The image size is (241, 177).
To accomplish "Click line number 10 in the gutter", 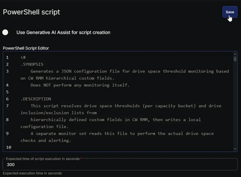I will tap(9, 147).
